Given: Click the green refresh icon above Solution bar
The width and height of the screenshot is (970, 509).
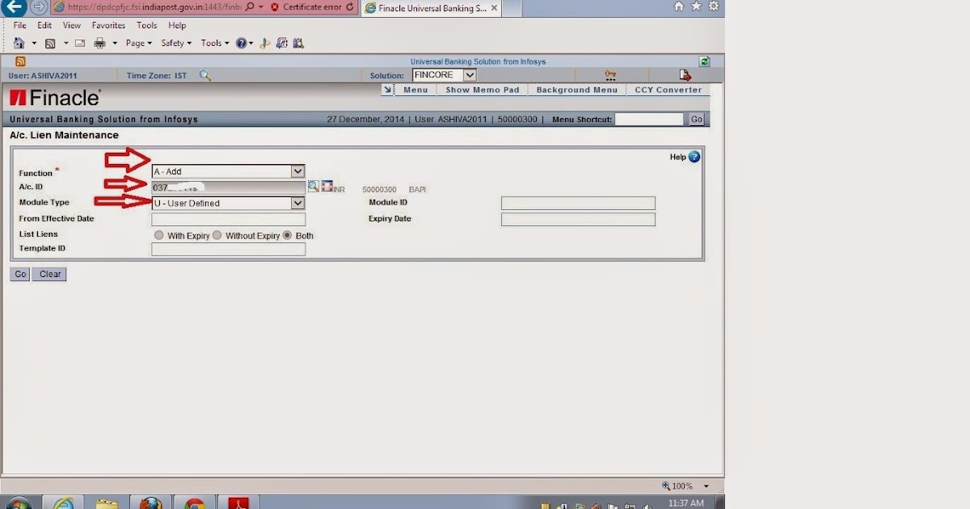Looking at the screenshot, I should [x=702, y=61].
